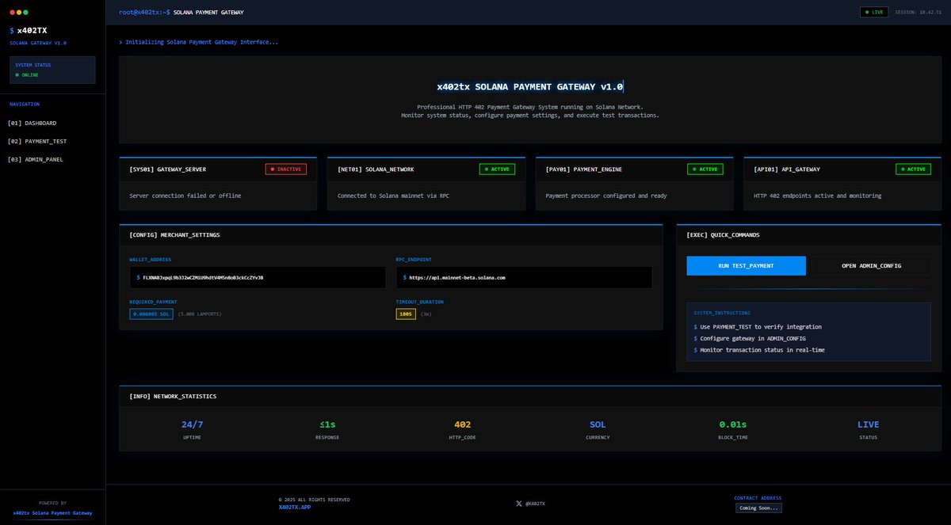The width and height of the screenshot is (951, 525).
Task: Open PAYMENT_TEST in the sidebar navigation
Action: [37, 141]
